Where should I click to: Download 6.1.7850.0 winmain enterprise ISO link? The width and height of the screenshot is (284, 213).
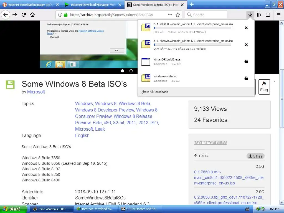[229, 177]
